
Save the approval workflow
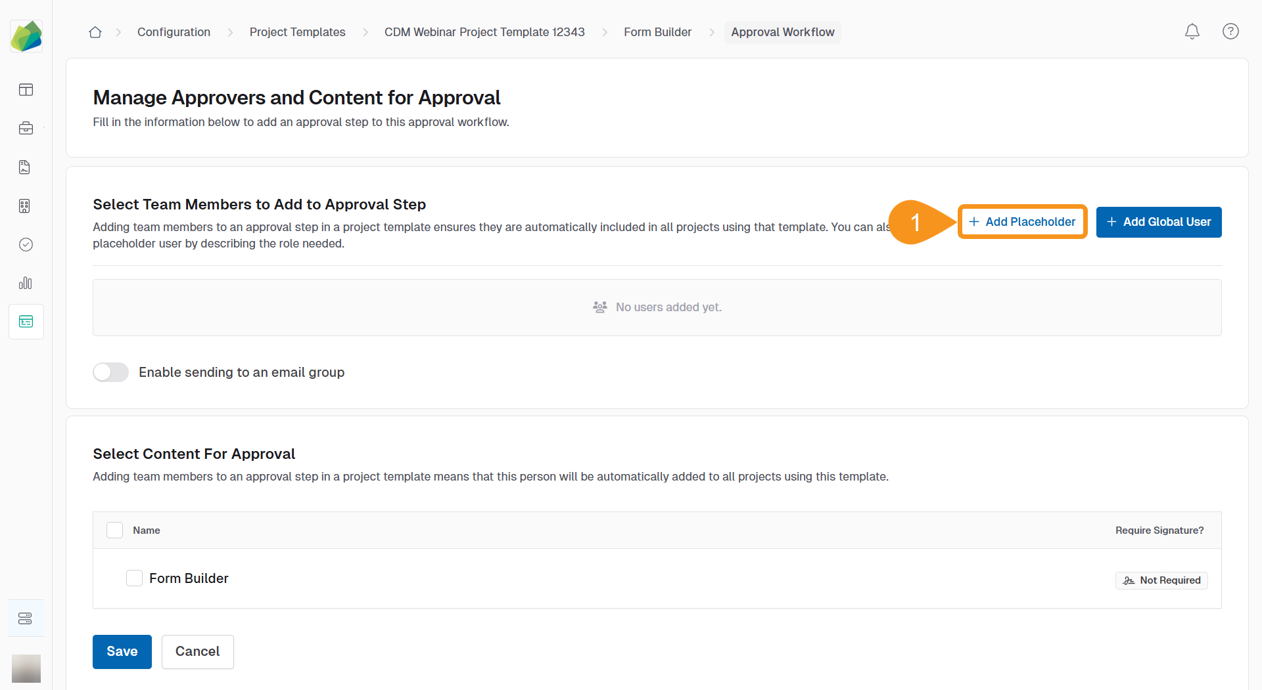[122, 651]
